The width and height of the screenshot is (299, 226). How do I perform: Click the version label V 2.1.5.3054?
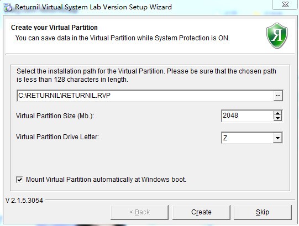coord(24,201)
